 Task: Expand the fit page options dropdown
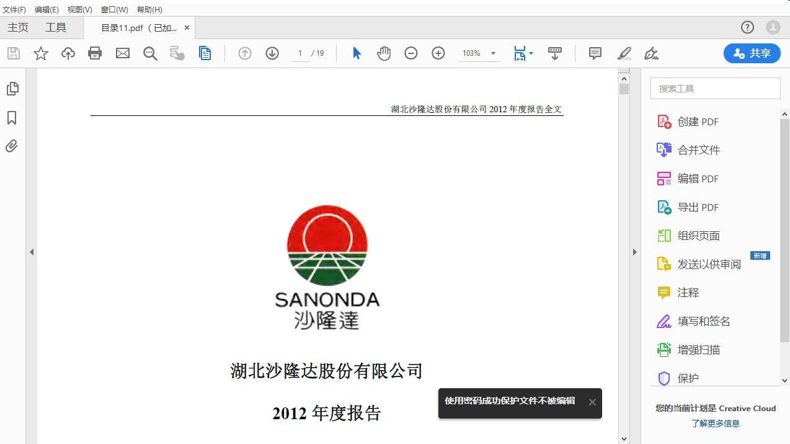click(531, 54)
